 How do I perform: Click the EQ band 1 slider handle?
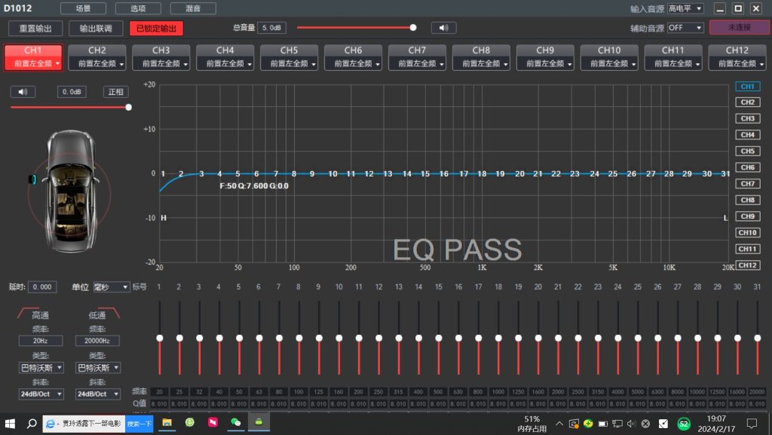point(160,338)
